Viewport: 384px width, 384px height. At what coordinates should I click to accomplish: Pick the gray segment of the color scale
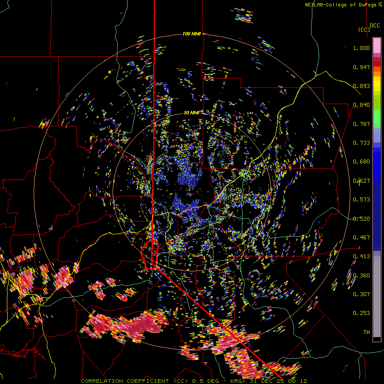377,297
